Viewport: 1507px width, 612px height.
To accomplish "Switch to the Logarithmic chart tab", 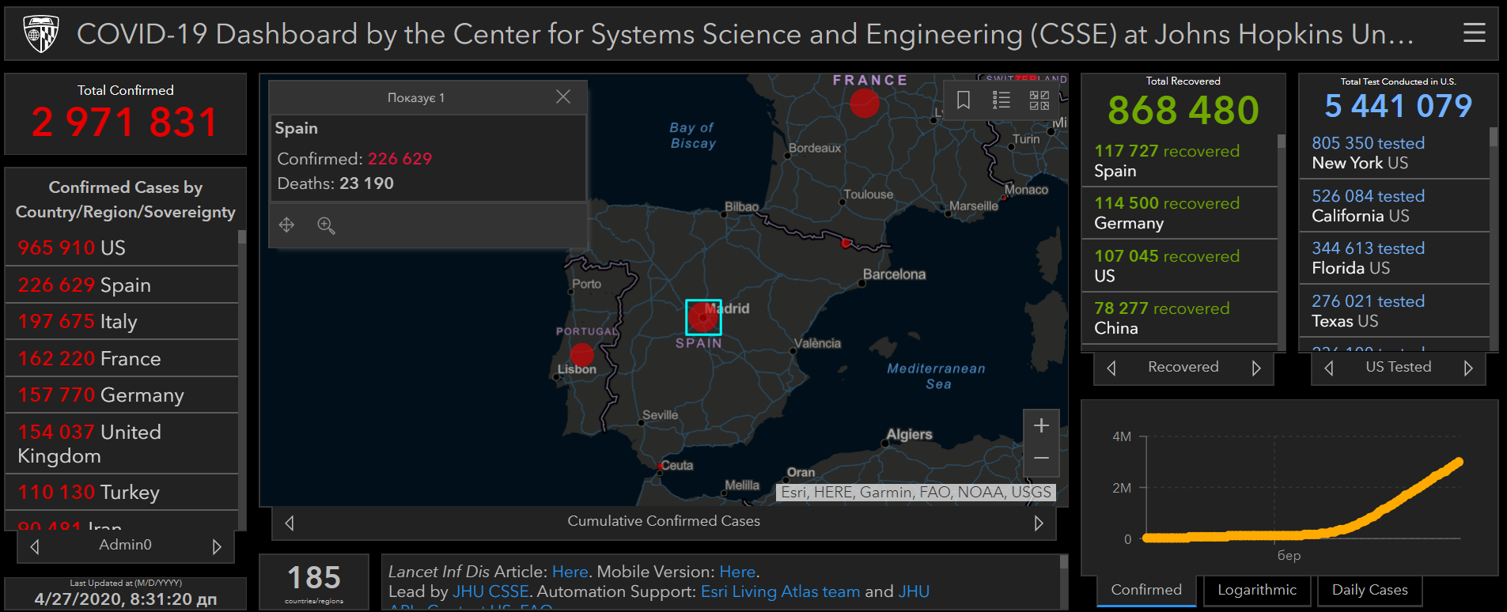I will [1257, 590].
